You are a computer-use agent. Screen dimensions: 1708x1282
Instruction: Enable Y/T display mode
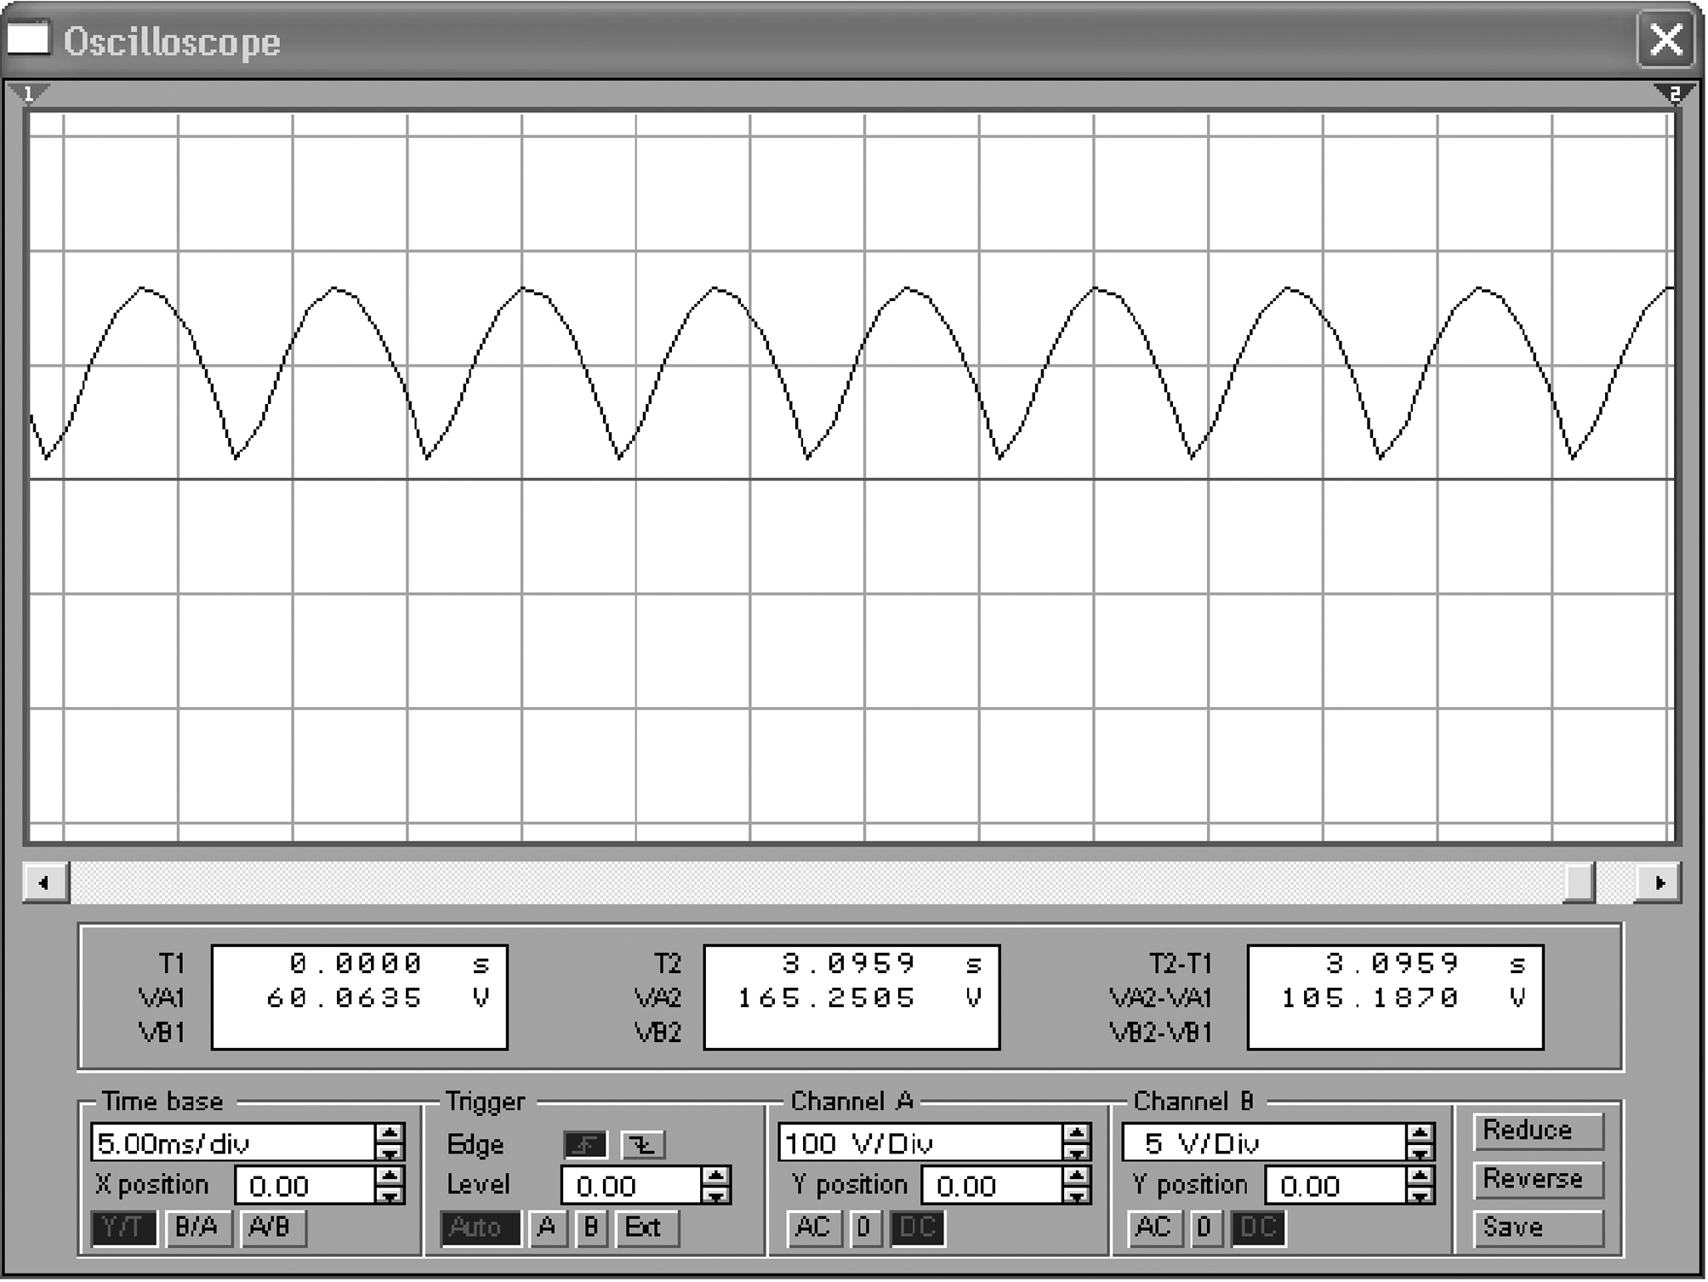[124, 1228]
